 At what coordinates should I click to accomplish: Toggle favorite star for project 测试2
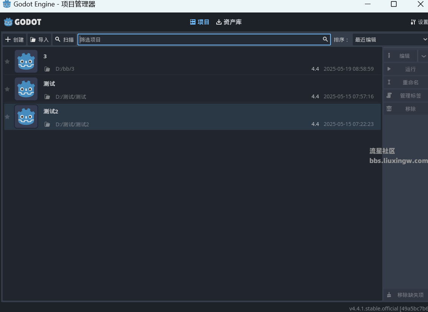coord(7,116)
